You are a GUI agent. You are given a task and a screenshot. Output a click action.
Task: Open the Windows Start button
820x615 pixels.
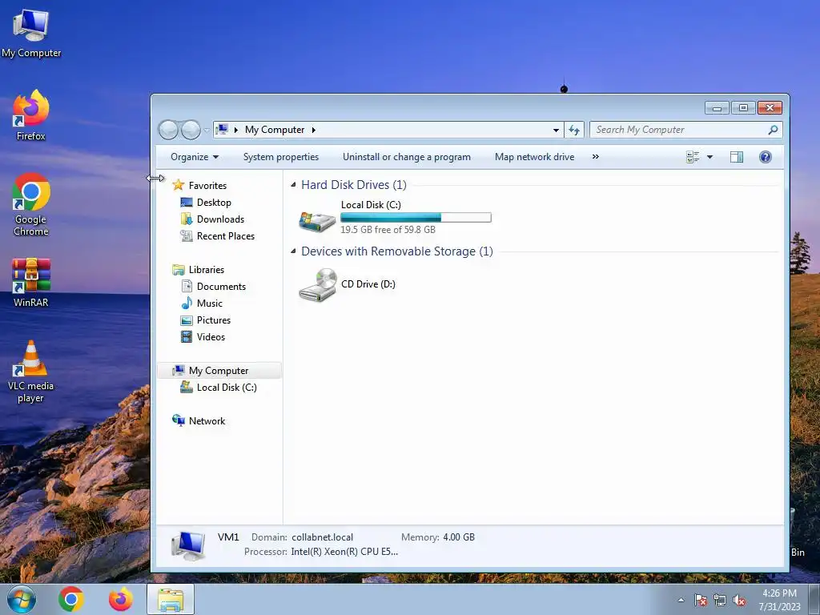(21, 599)
